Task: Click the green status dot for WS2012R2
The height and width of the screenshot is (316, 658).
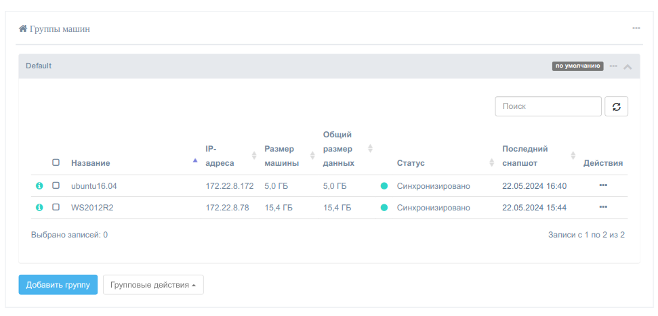Action: coord(384,208)
